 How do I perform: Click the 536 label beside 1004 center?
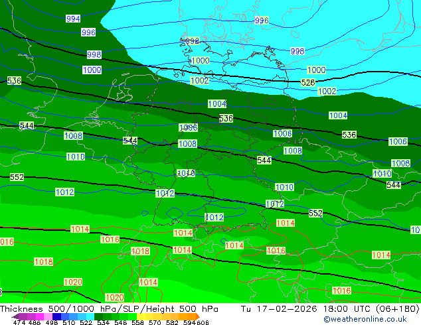(x=226, y=118)
